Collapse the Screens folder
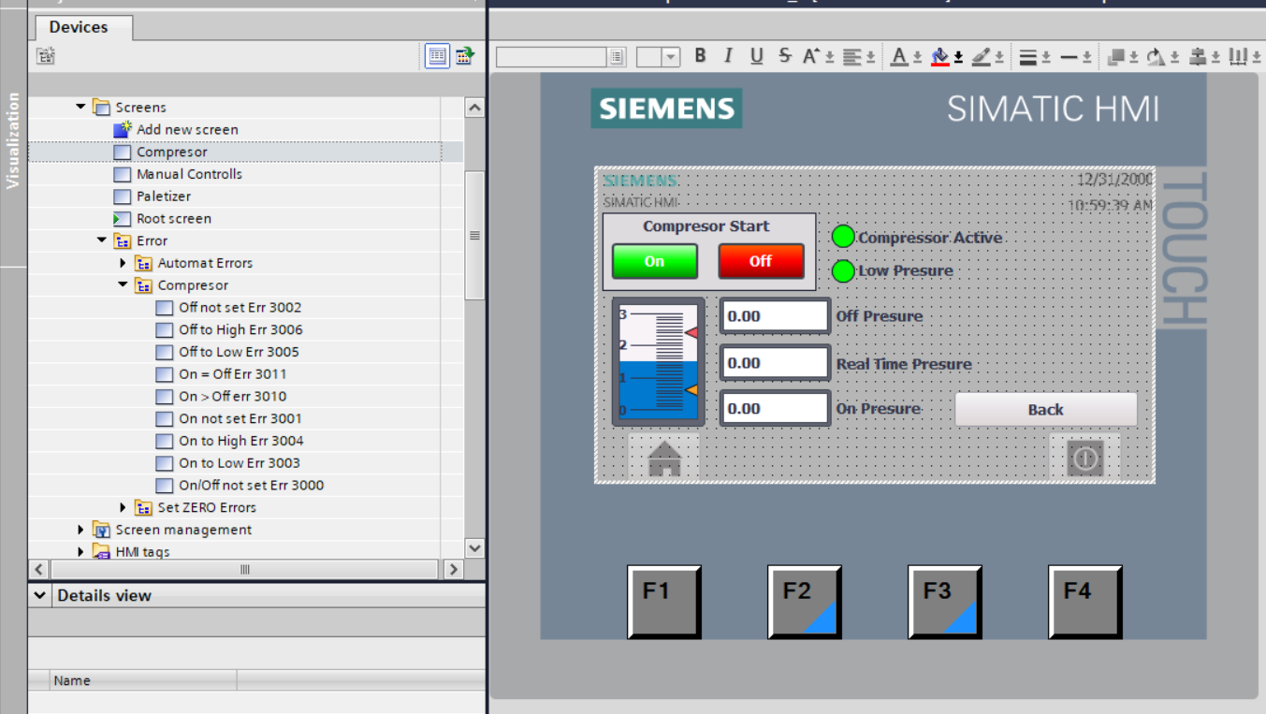1266x714 pixels. (81, 107)
